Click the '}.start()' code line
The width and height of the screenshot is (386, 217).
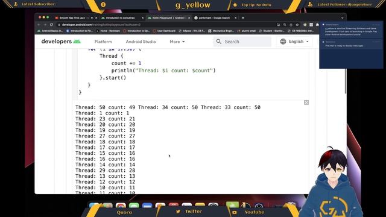[113, 78]
